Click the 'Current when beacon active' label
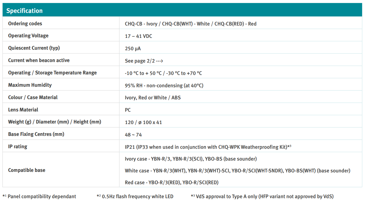This screenshot has height=203, width=365. click(39, 60)
